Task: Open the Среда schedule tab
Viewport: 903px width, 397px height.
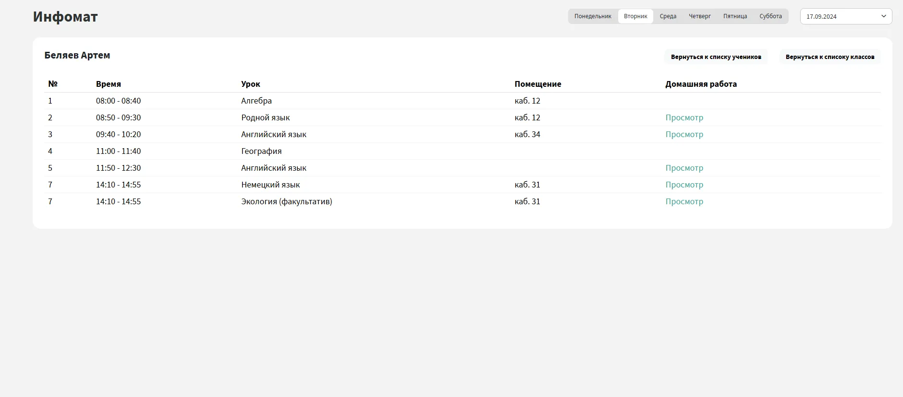Action: (x=668, y=16)
